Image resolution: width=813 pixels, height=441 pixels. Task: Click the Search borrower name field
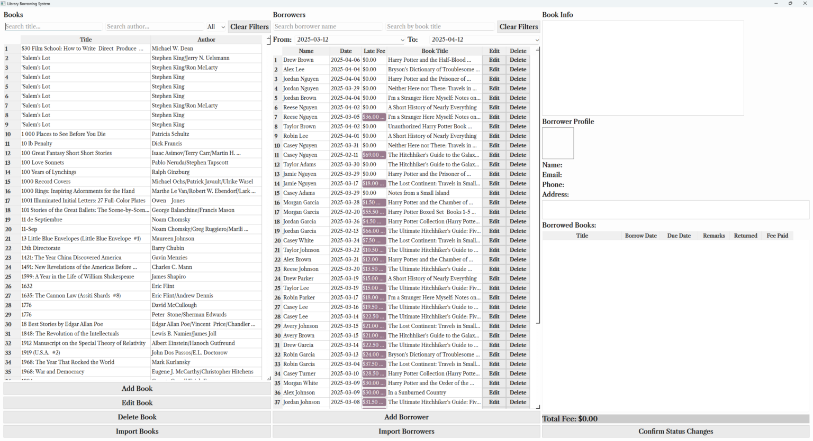pyautogui.click(x=327, y=27)
